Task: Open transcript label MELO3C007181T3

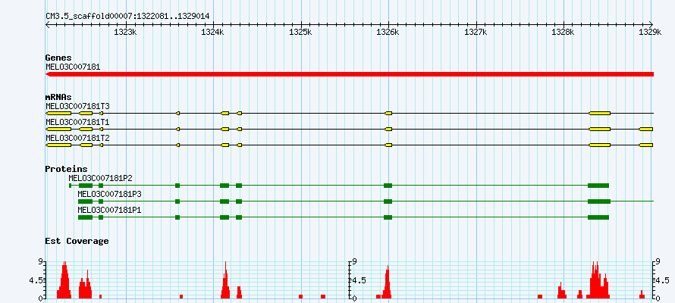Action: [77, 106]
